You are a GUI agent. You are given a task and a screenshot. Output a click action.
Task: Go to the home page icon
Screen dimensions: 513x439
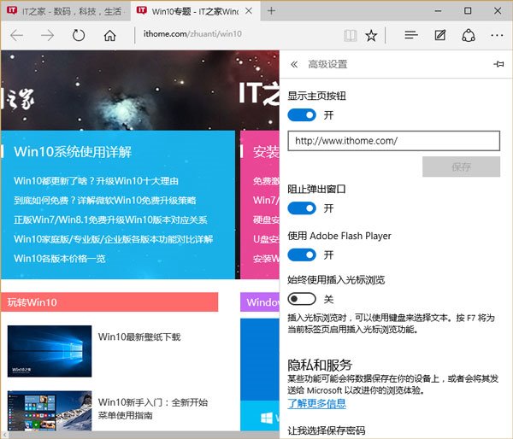pyautogui.click(x=109, y=36)
